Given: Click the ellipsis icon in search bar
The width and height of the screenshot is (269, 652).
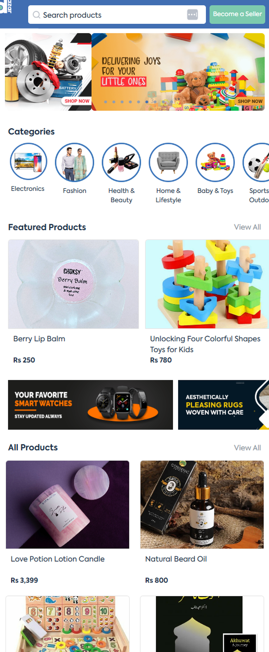Looking at the screenshot, I should [192, 15].
